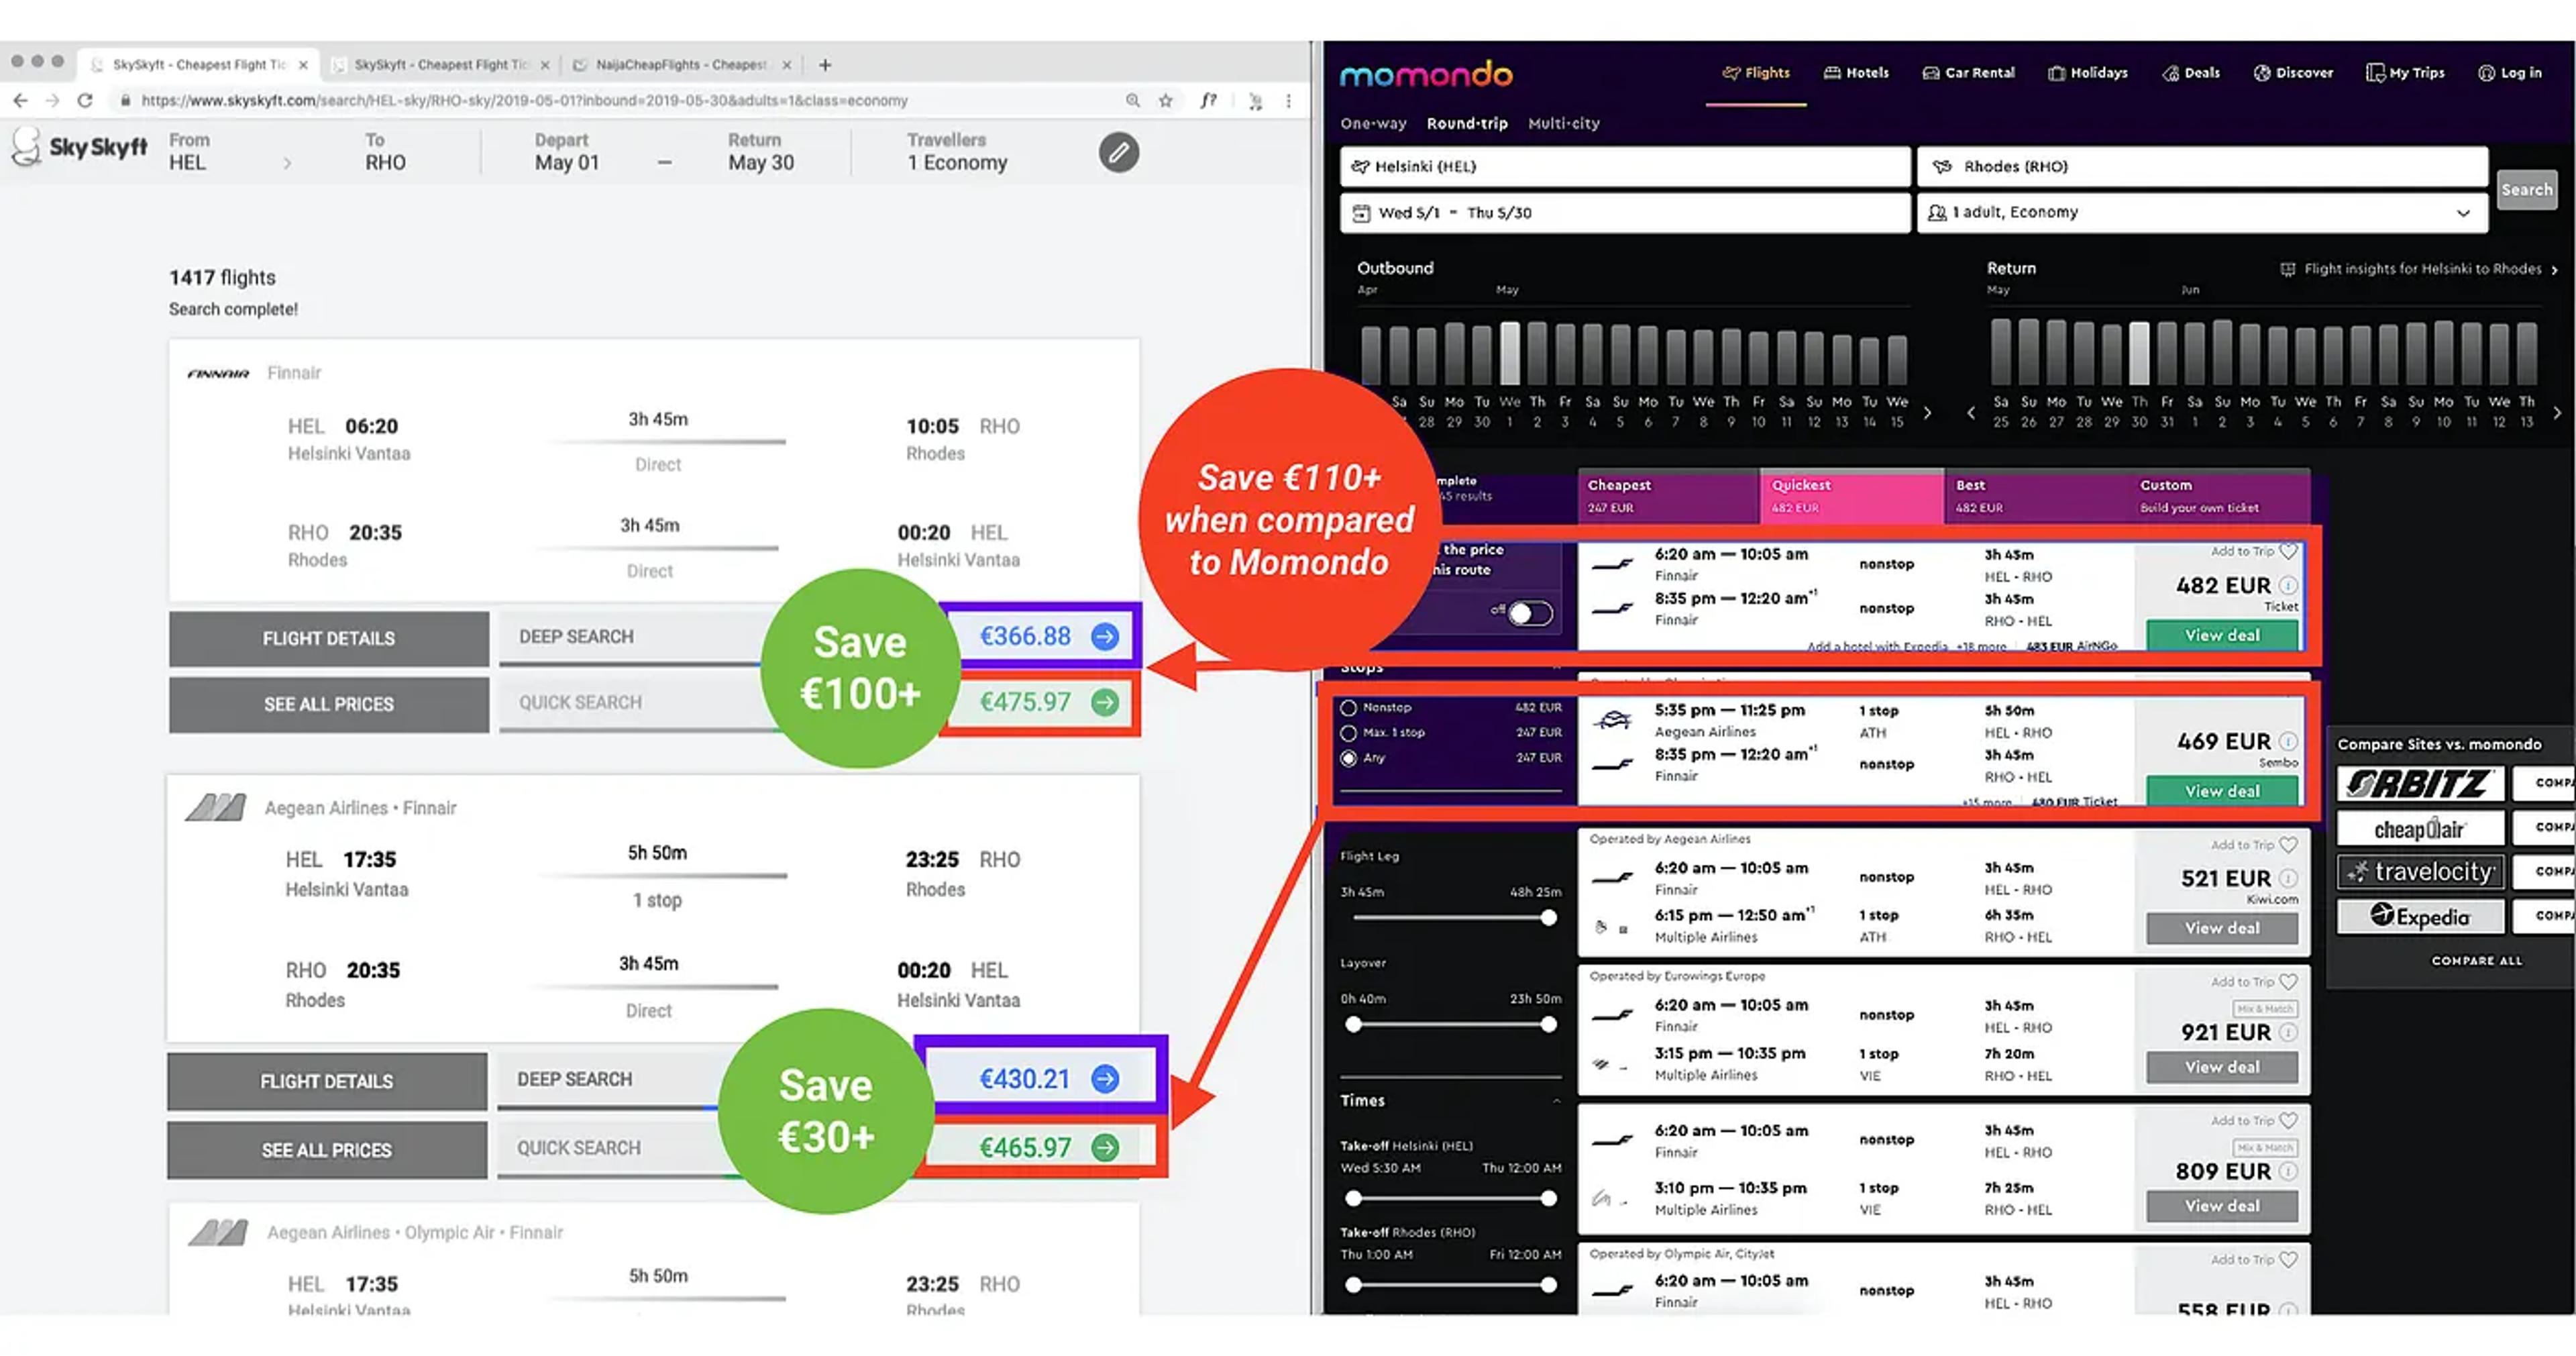Click info icon next to 469 EUR
The width and height of the screenshot is (2576, 1356).
(2288, 741)
